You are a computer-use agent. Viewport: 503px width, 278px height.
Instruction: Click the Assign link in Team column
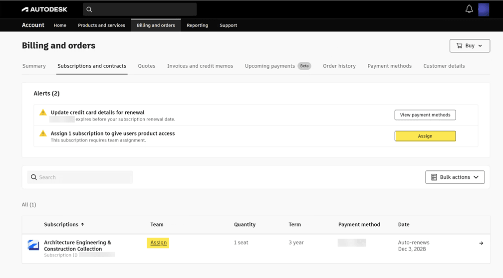tap(159, 243)
